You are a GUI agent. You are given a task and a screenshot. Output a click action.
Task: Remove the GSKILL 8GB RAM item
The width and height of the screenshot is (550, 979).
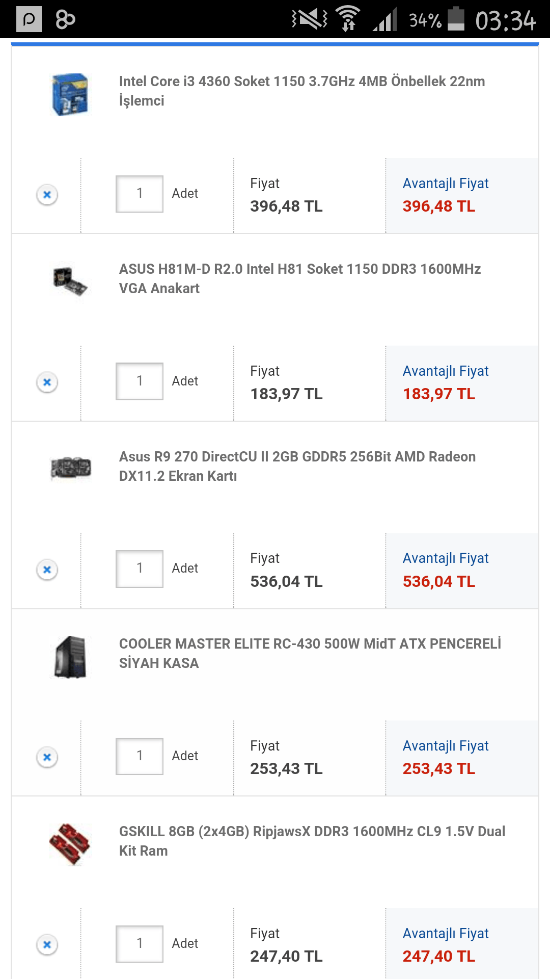(x=47, y=945)
